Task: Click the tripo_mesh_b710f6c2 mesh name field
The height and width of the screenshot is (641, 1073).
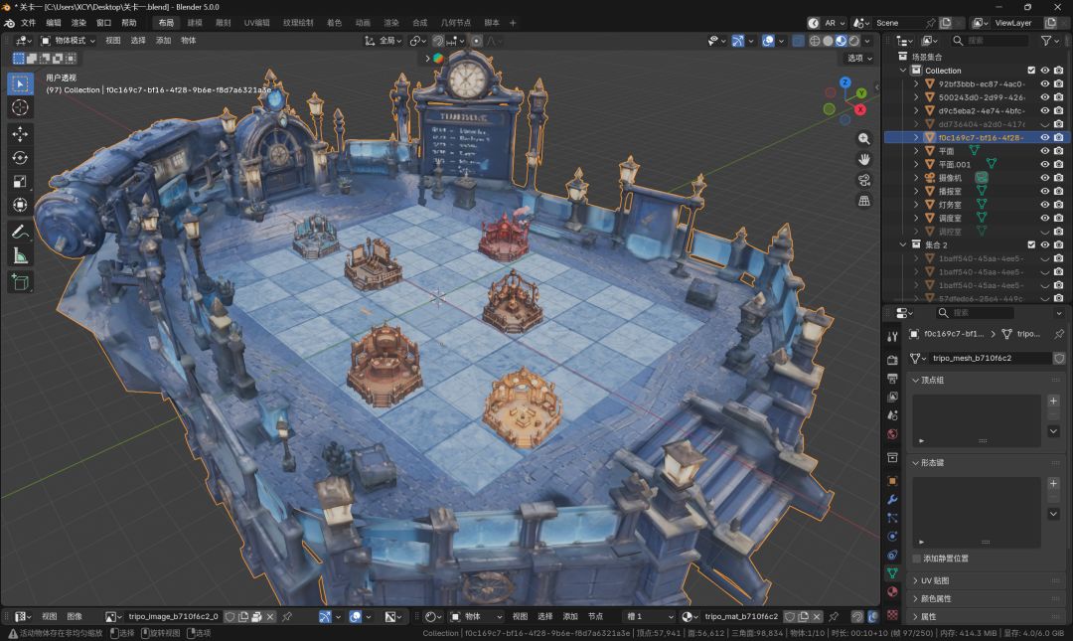Action: click(x=991, y=358)
